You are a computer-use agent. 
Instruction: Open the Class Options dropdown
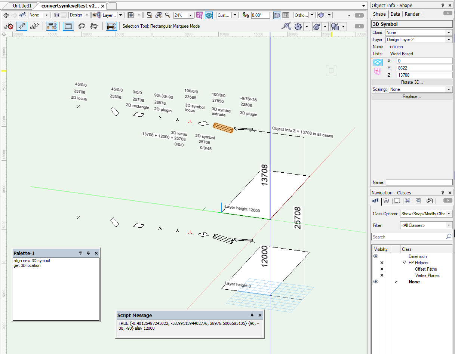tap(426, 214)
